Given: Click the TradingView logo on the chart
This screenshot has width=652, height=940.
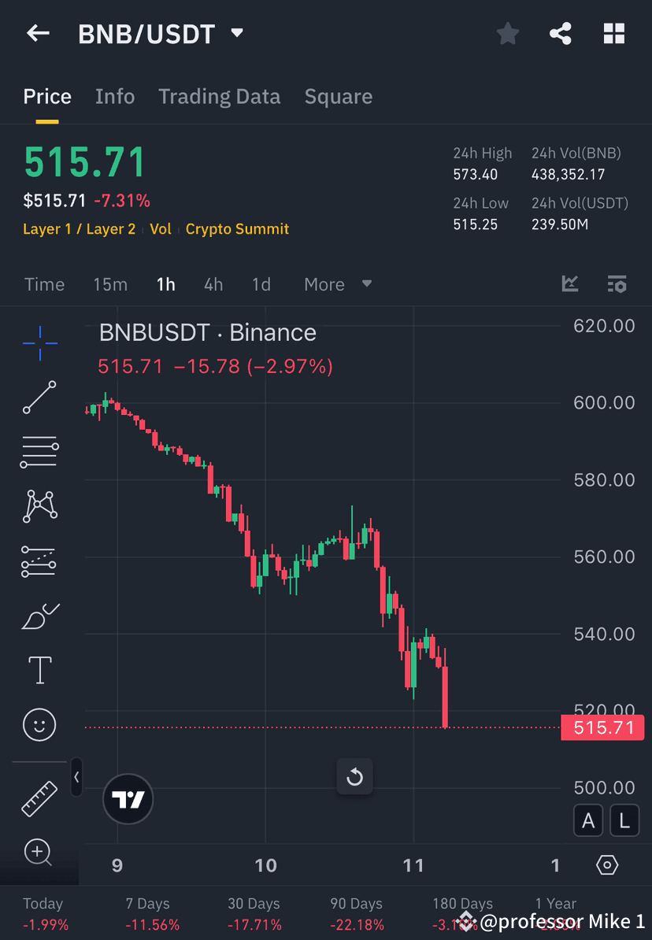Looking at the screenshot, I should pyautogui.click(x=128, y=799).
